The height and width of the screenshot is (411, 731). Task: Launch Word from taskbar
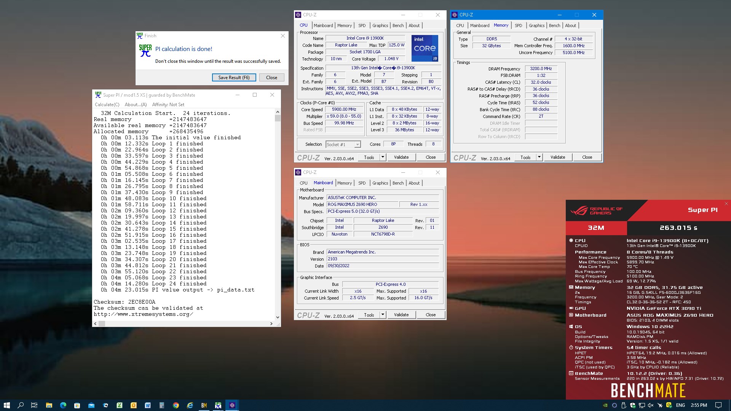coord(148,405)
